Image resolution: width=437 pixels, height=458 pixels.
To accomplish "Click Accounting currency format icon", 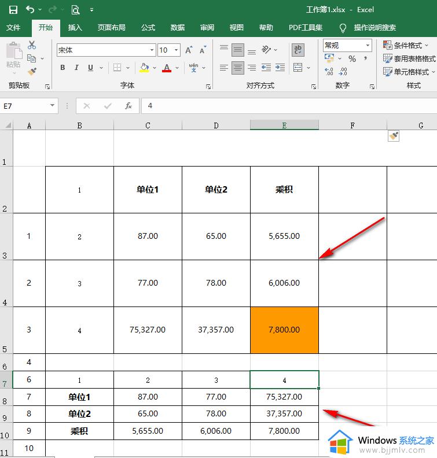I will coord(329,58).
